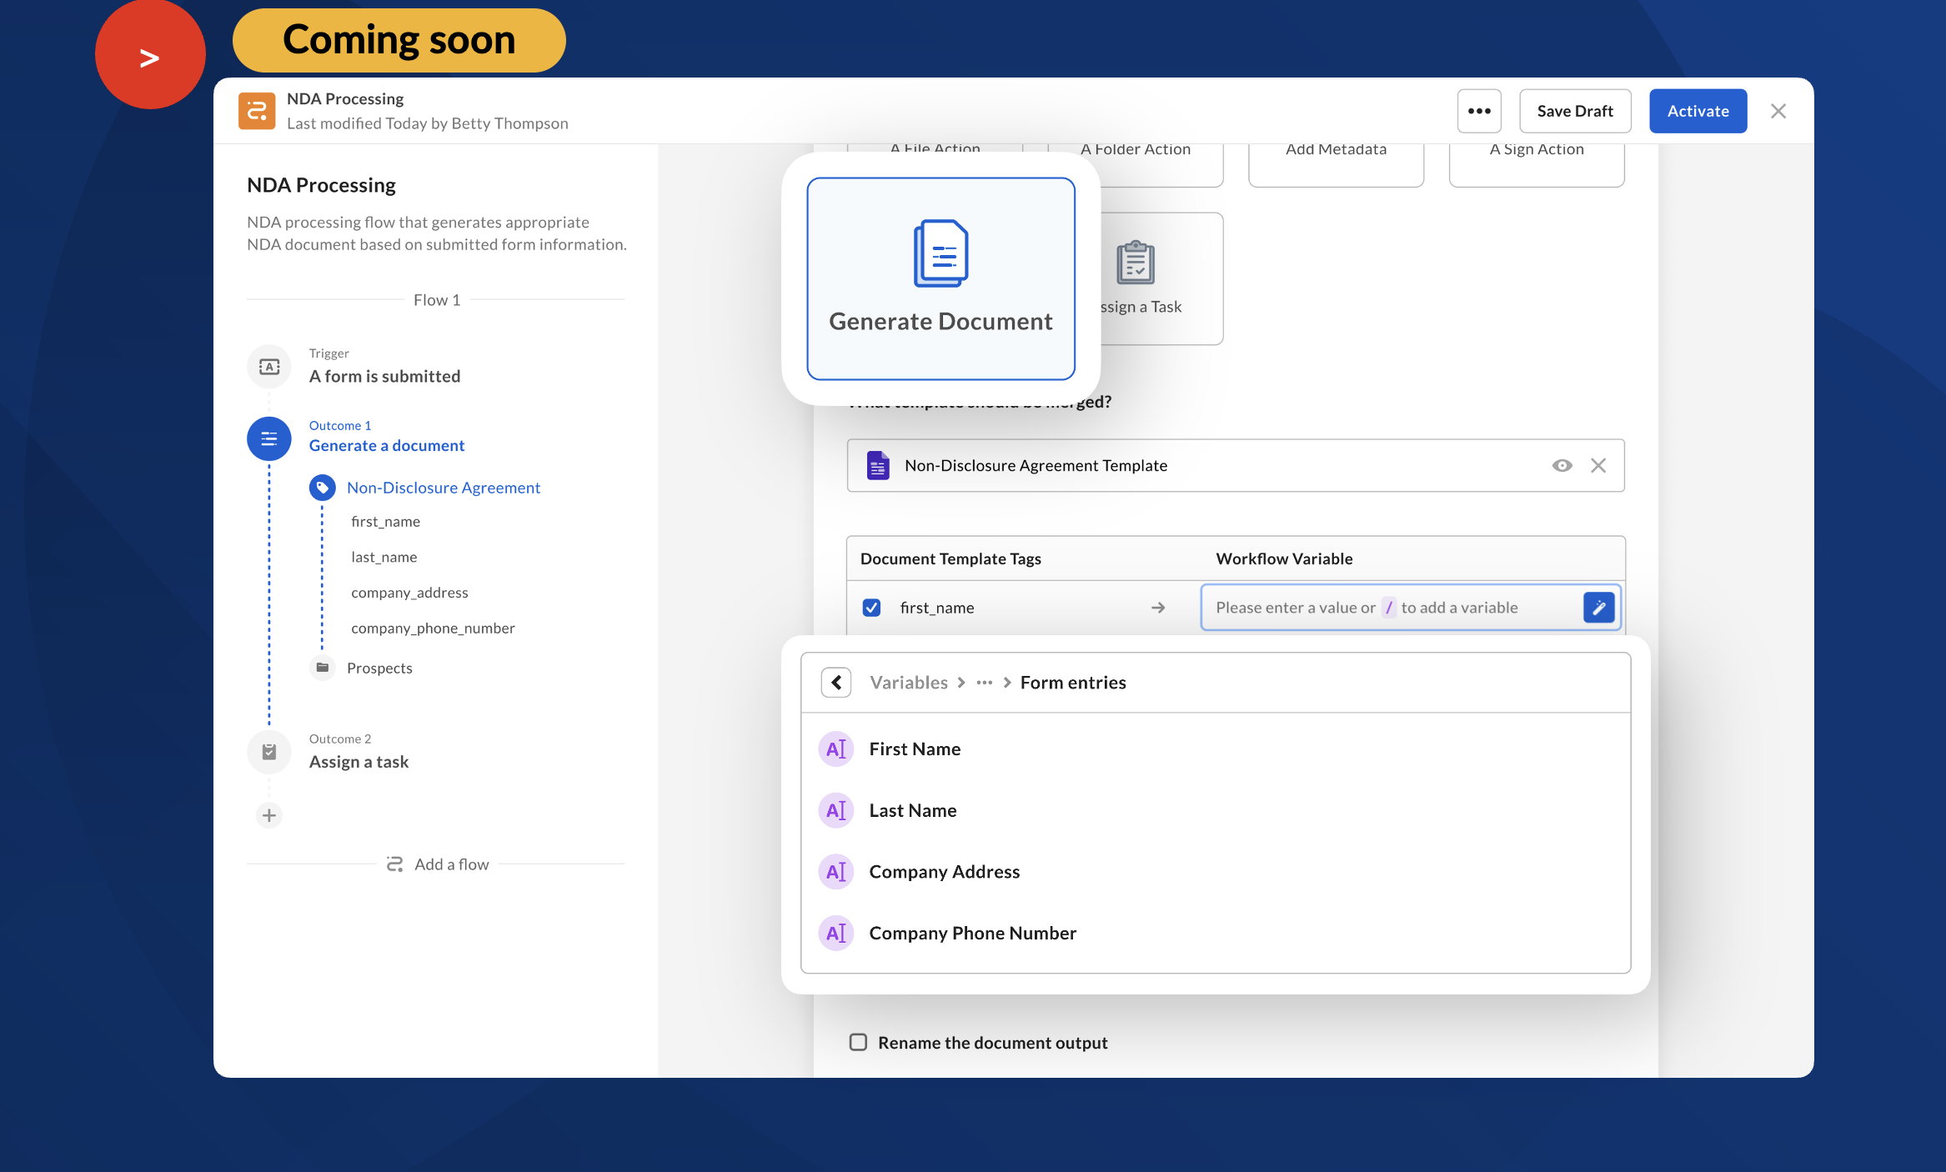Click the blue variable wand icon
Screen dimensions: 1946x1172
pyautogui.click(x=1598, y=608)
